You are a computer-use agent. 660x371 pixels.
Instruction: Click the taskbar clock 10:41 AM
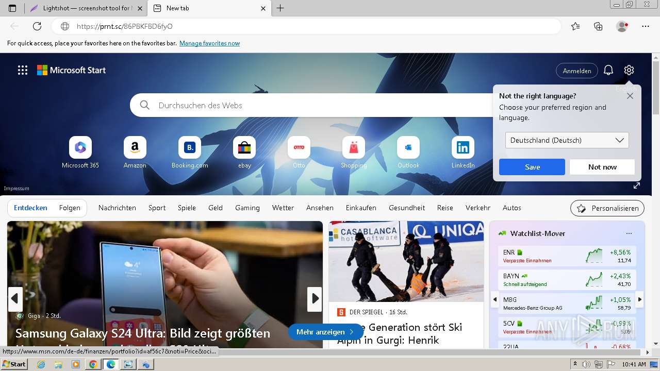[x=634, y=364]
